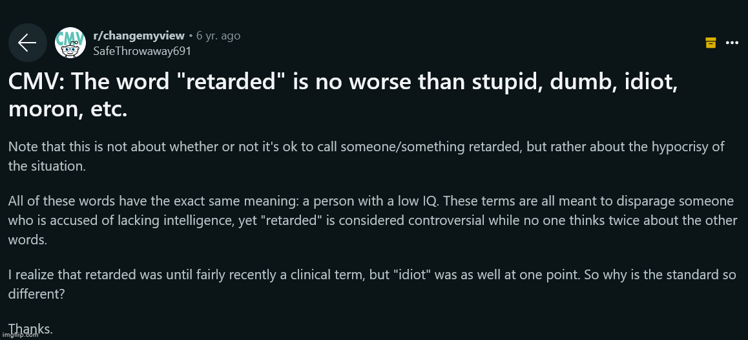This screenshot has height=340, width=748.
Task: Click the imgflip.com watermark
Action: [19, 335]
